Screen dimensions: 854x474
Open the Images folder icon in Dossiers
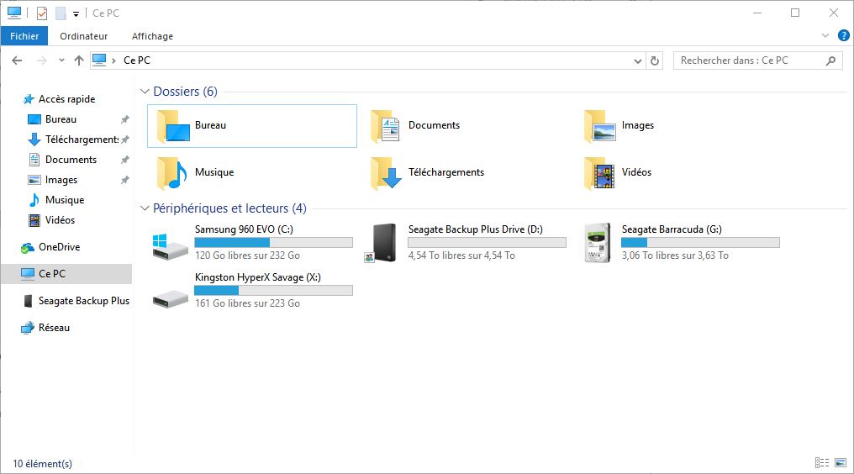pyautogui.click(x=599, y=126)
